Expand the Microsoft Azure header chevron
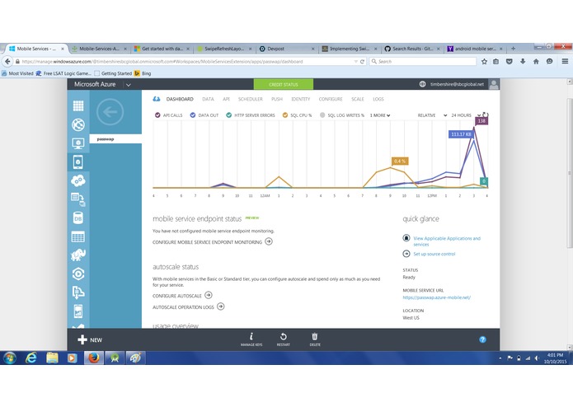Screen dimensions: 573x407 129,85
